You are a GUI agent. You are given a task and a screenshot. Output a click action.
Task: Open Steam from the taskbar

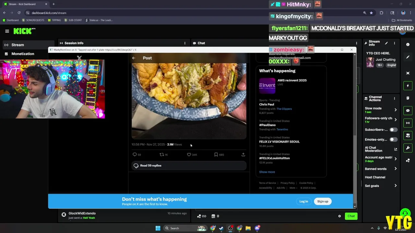pos(221,228)
